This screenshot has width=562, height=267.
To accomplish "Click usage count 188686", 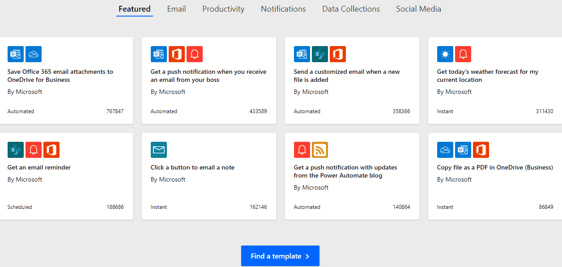I will coord(115,207).
